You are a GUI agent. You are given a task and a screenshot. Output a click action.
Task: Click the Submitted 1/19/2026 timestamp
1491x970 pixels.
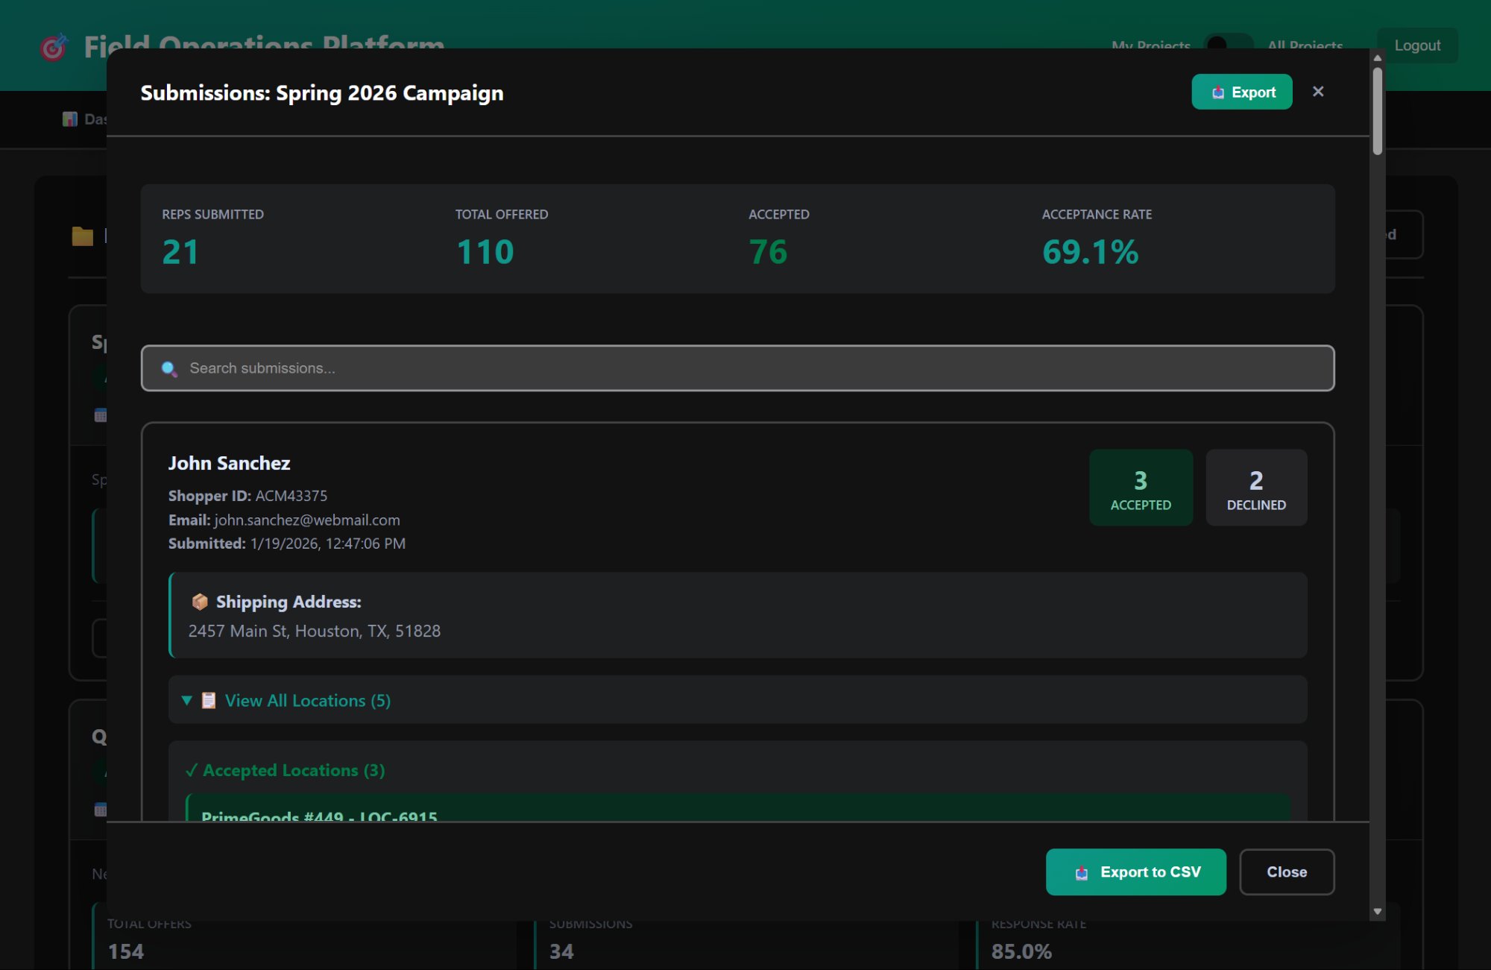[286, 544]
